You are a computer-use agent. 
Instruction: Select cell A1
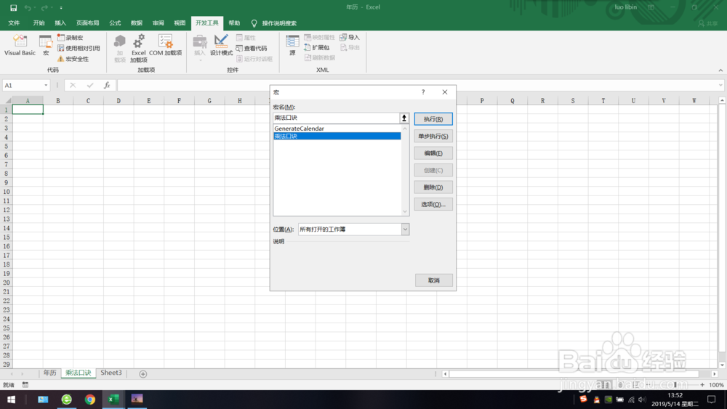28,109
